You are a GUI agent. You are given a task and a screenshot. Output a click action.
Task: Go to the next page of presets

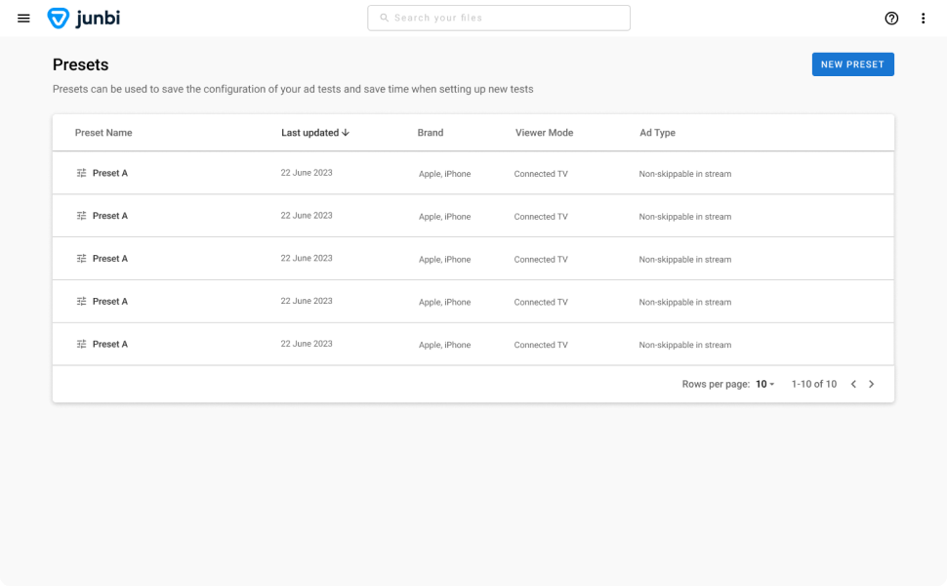point(872,384)
